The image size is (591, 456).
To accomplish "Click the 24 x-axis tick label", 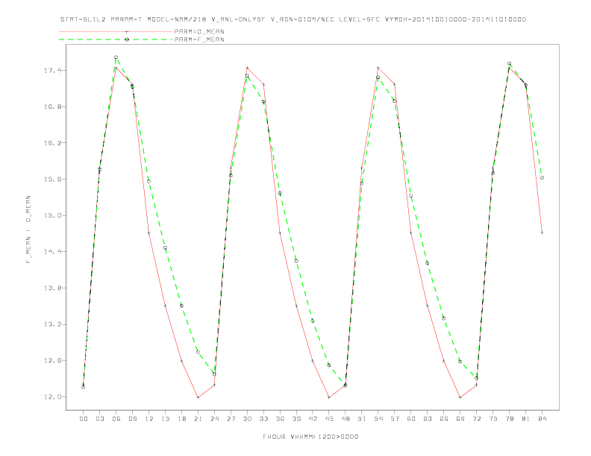I will click(214, 419).
